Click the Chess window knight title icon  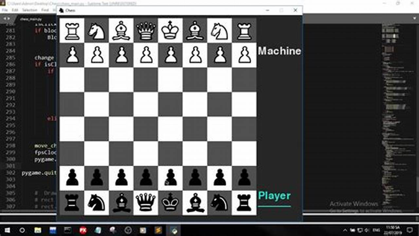tap(61, 10)
